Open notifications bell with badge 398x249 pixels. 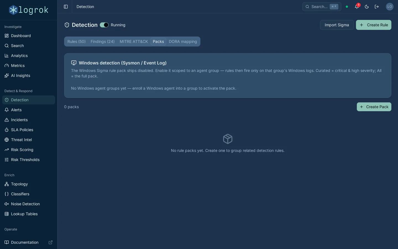[x=357, y=7]
